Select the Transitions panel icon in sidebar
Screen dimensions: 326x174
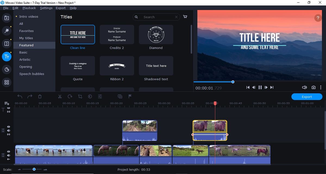pos(7,43)
